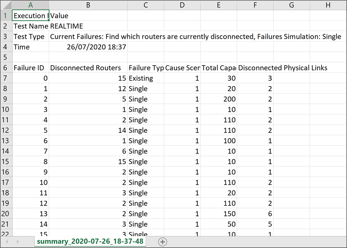
Task: Select column A by clicking its header
Action: click(31, 5)
